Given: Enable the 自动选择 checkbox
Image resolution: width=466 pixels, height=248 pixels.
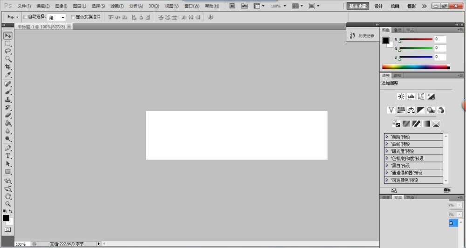Looking at the screenshot, I should (x=26, y=17).
